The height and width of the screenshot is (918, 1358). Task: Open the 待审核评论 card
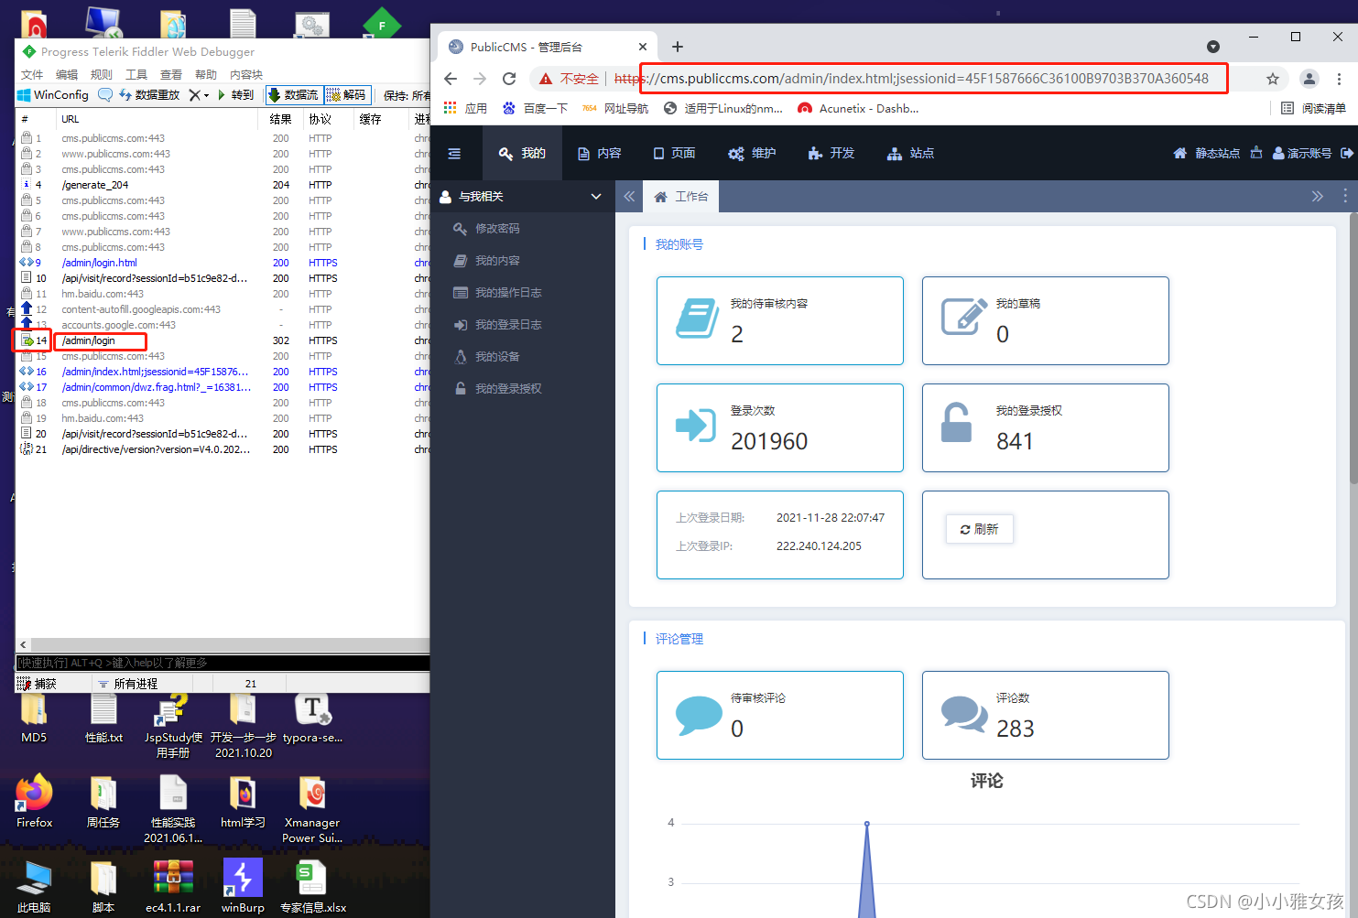tap(780, 715)
